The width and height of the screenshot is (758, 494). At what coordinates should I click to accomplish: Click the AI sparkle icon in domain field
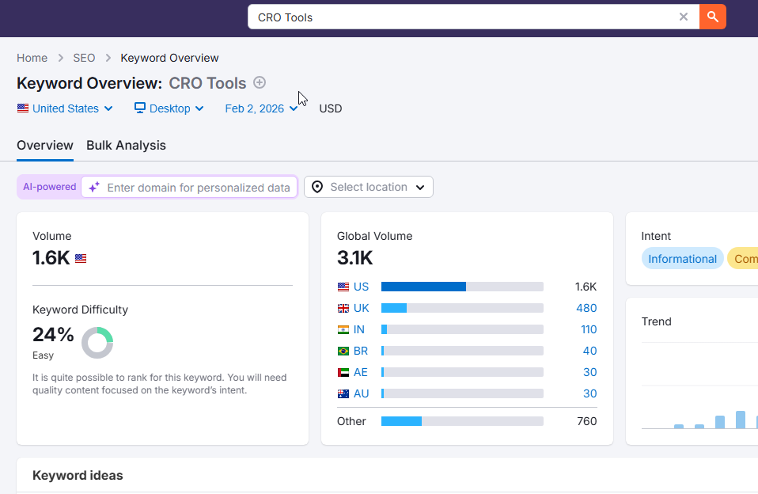94,188
